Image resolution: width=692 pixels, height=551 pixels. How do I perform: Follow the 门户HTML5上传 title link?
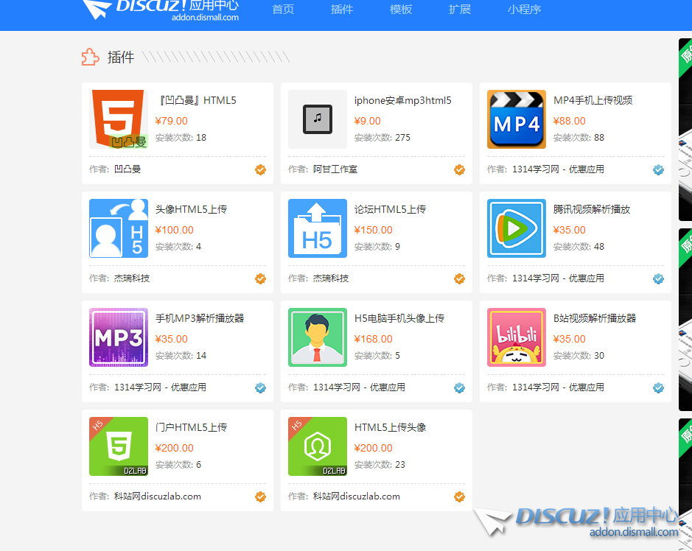[x=191, y=427]
